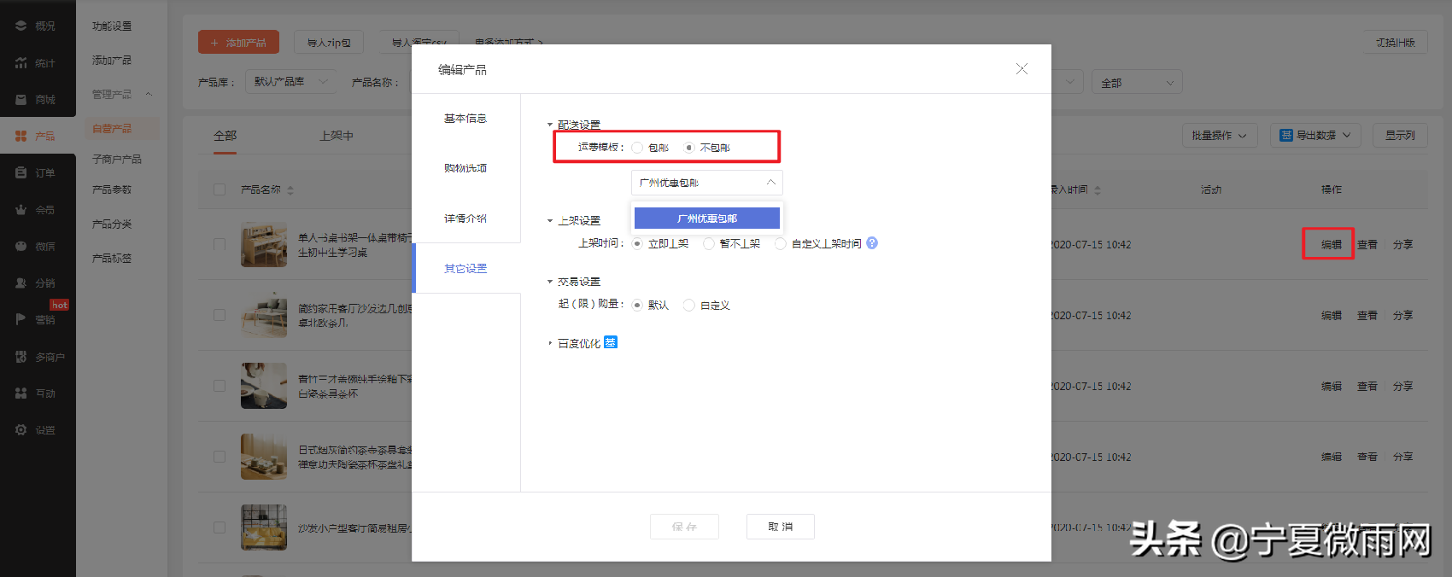The height and width of the screenshot is (577, 1452).
Task: Click 分享 link in third product row
Action: point(1402,387)
